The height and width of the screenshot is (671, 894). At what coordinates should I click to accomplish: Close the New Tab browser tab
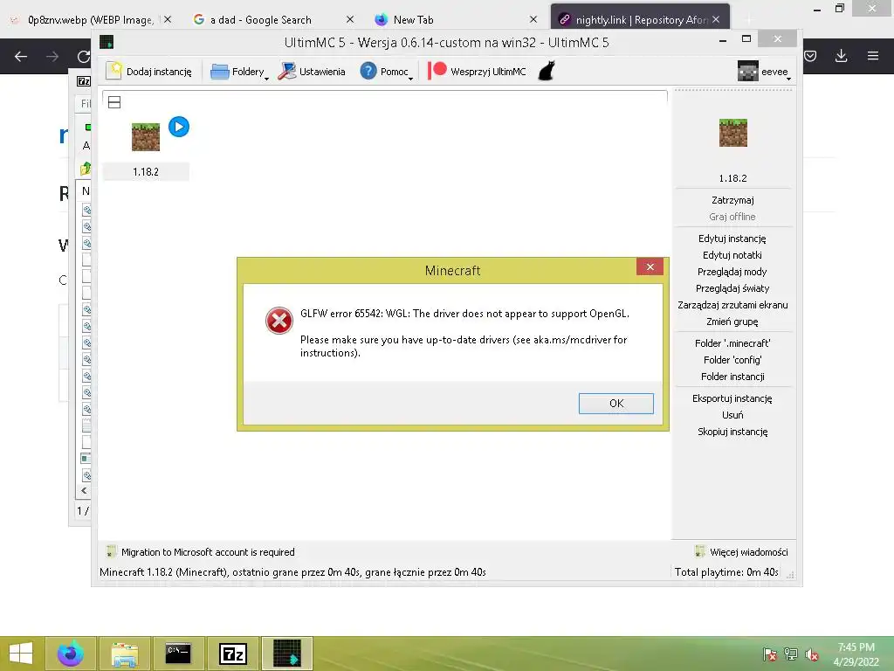(x=533, y=19)
